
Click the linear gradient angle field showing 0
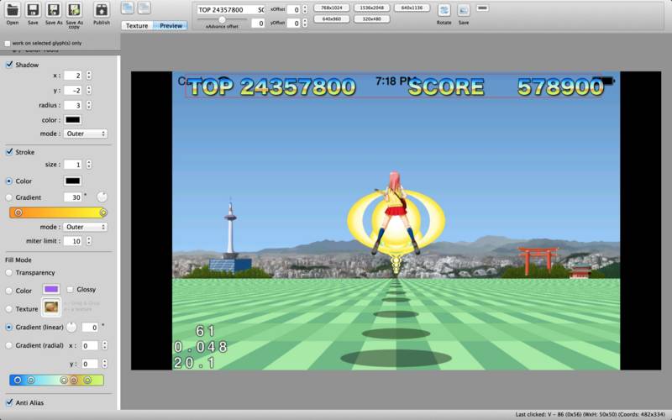point(90,328)
